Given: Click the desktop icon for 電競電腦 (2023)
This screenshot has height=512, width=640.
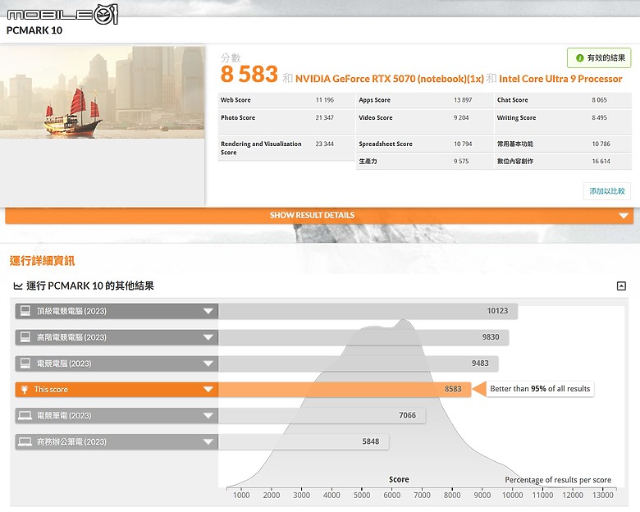Looking at the screenshot, I should (x=25, y=363).
